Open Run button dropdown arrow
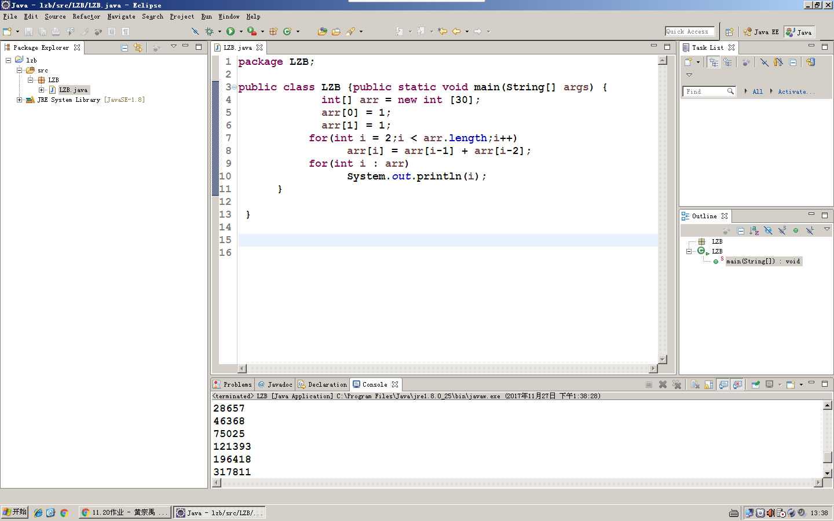 click(241, 32)
